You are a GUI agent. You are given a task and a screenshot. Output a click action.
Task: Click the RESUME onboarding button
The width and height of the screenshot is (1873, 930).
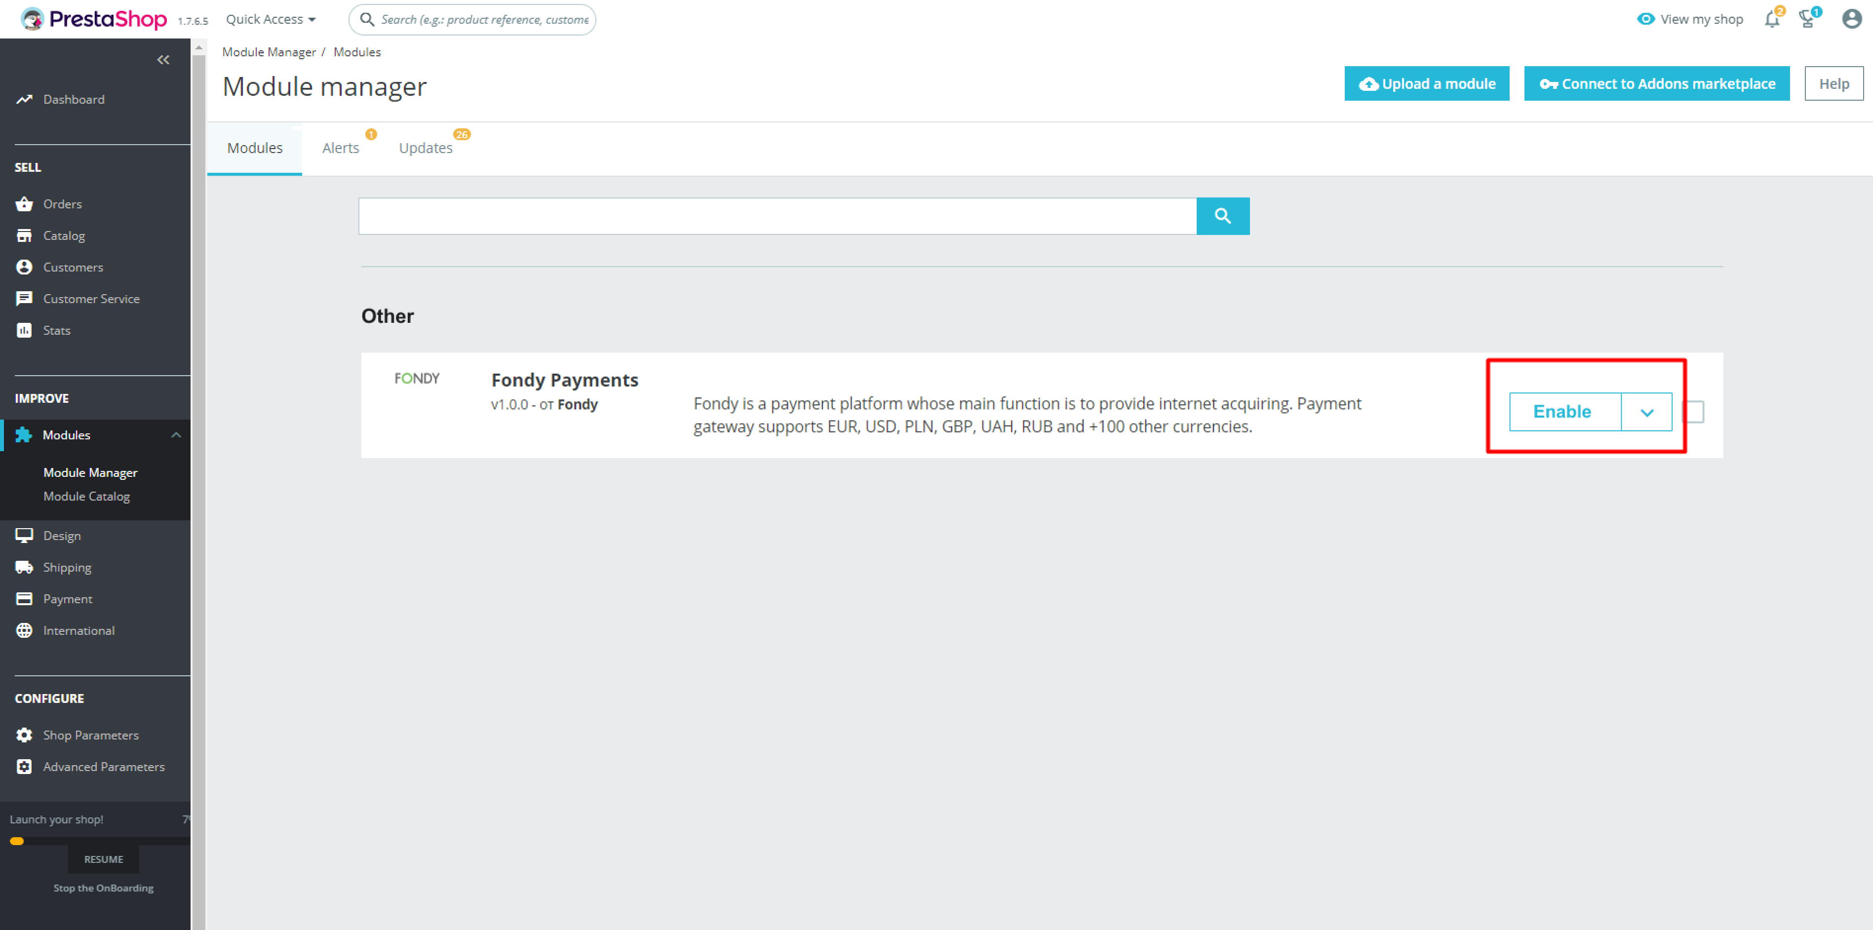103,859
